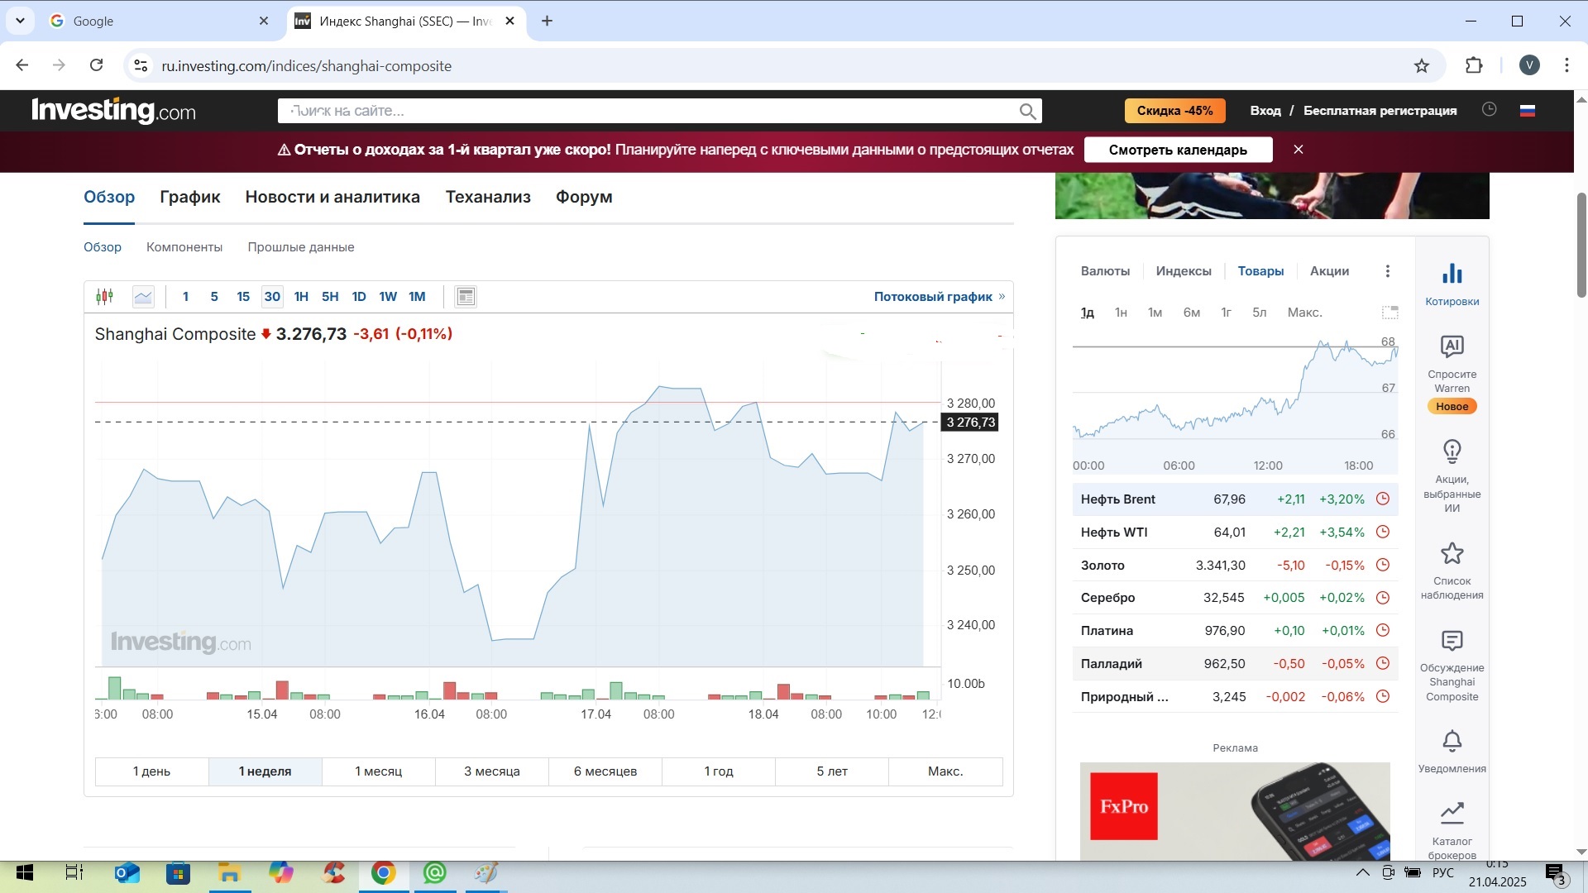The image size is (1588, 893).
Task: Open browser extensions puzzle icon
Action: [x=1474, y=65]
